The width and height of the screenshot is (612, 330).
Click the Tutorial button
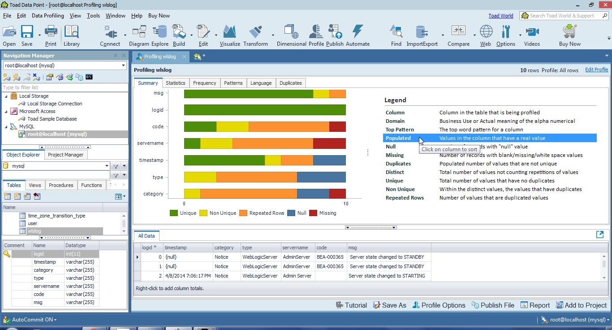351,305
